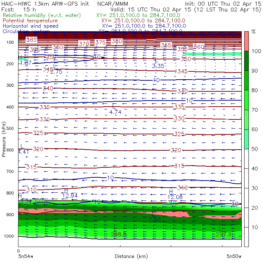263x263 pixels.
Task: Click the '0' distance axis origin label
Action: 18,251
